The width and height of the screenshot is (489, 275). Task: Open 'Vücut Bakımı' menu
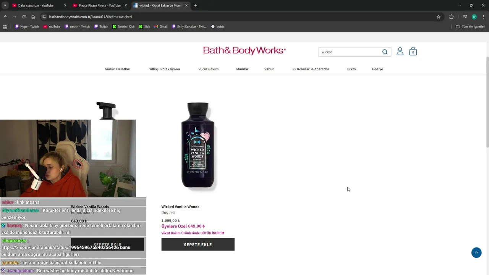click(209, 69)
